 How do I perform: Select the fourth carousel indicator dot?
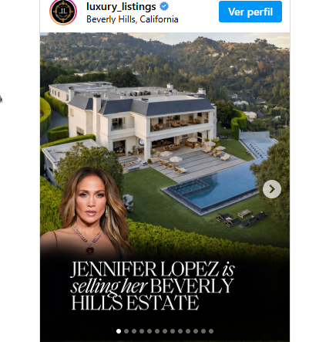click(142, 331)
